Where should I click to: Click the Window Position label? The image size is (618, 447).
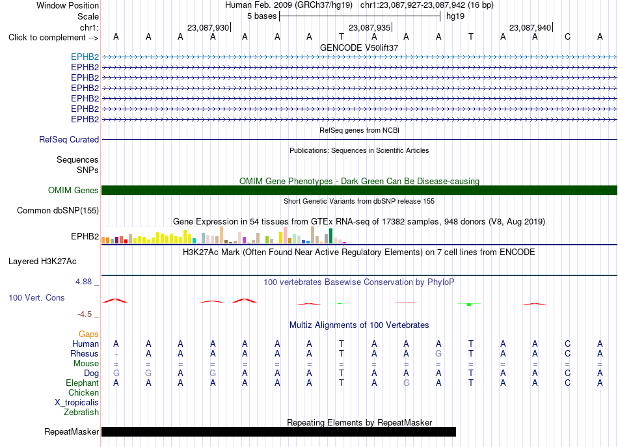pos(68,5)
